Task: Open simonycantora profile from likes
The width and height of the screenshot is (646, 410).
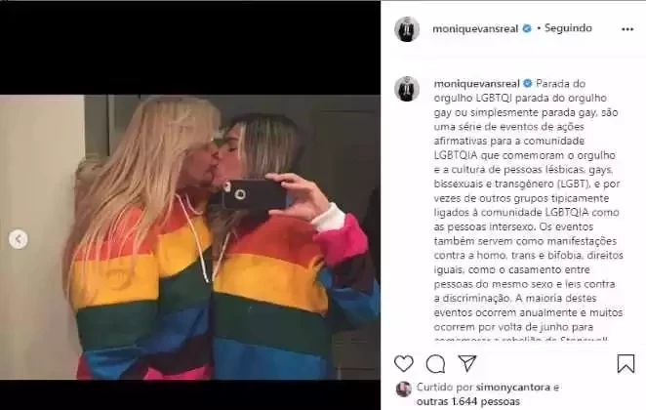Action: click(513, 388)
